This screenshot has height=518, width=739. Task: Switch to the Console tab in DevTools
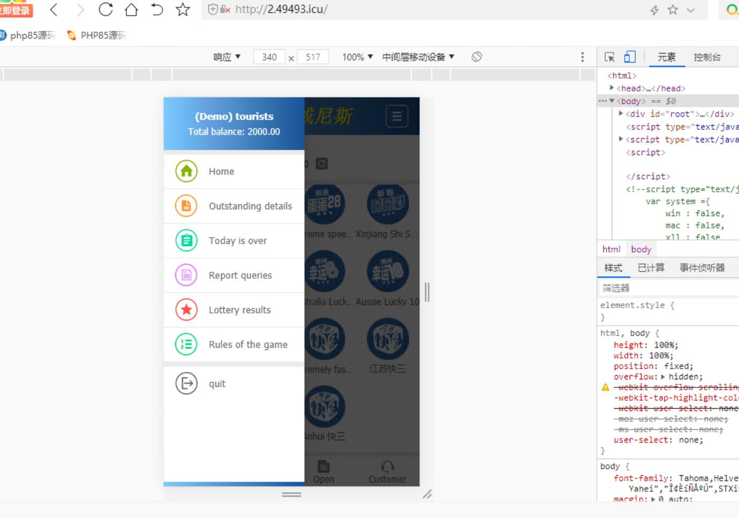click(x=707, y=57)
